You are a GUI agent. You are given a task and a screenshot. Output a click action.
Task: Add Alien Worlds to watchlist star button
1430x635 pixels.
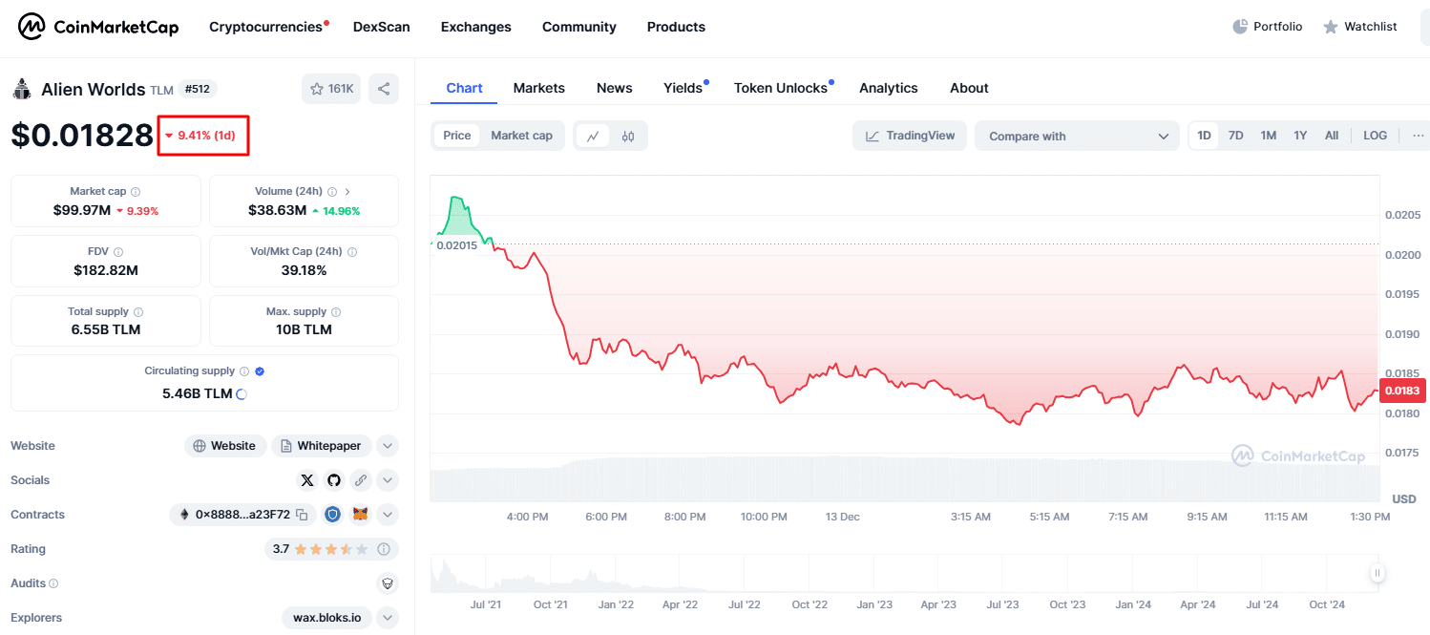(331, 89)
